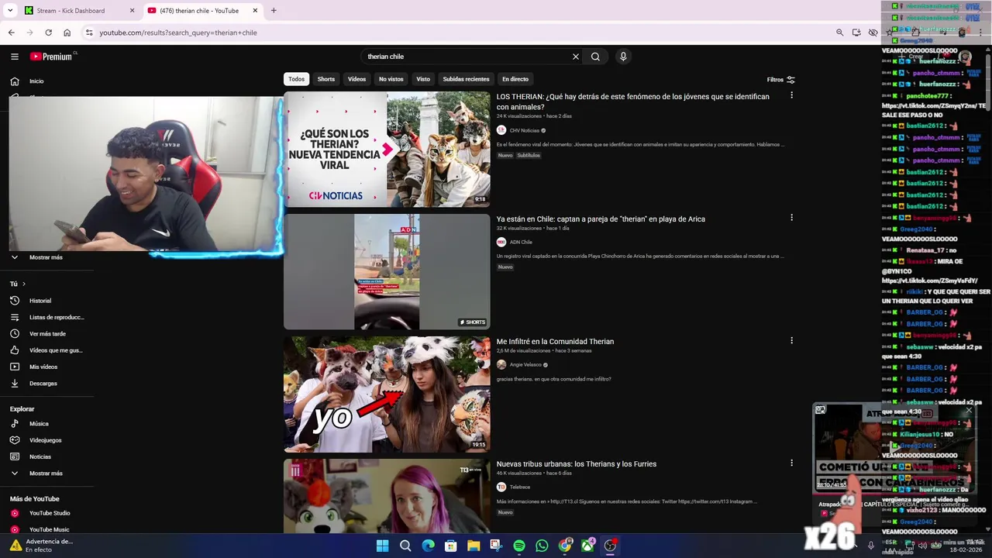Open Teletrece channel
The width and height of the screenshot is (992, 558).
pyautogui.click(x=519, y=487)
